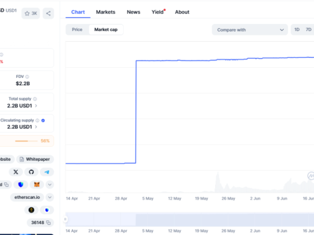Open the Telegram channel icon

47,172
